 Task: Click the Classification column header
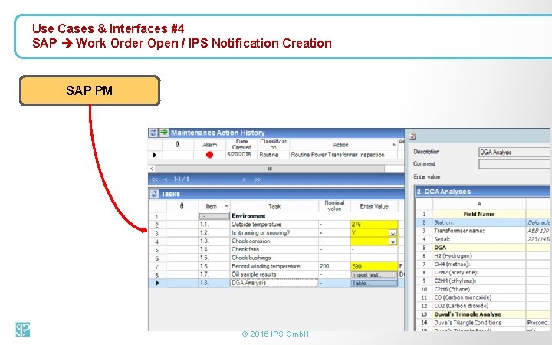[274, 145]
